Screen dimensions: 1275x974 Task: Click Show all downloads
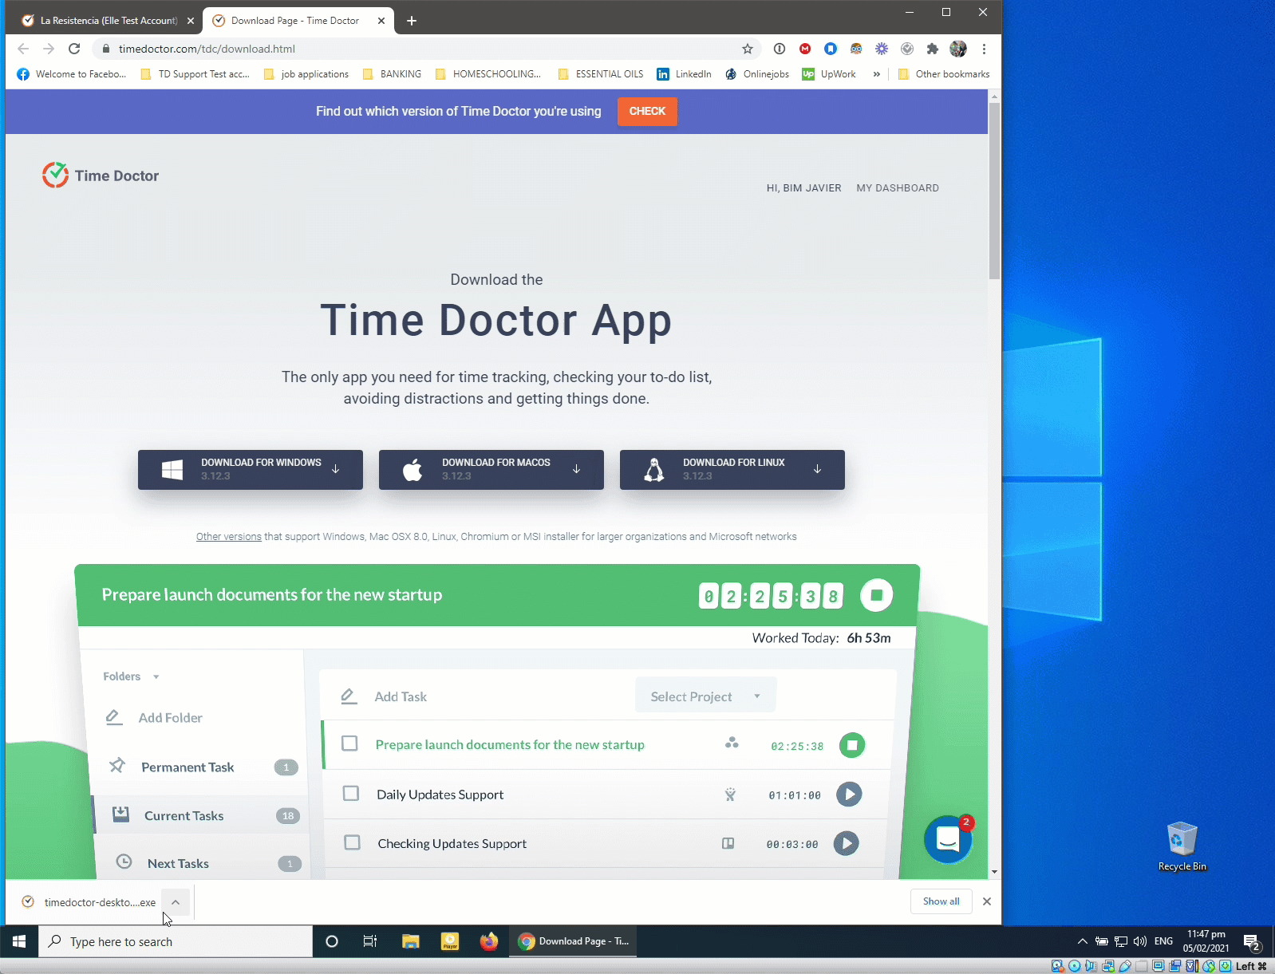[x=941, y=901]
